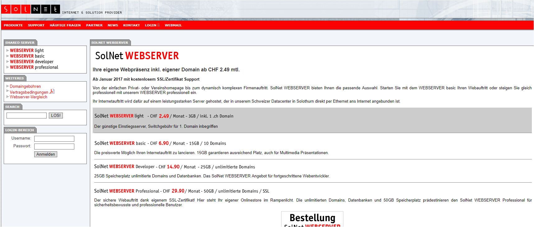Open the PARTNER menu item
This screenshot has width=534, height=227.
94,25
